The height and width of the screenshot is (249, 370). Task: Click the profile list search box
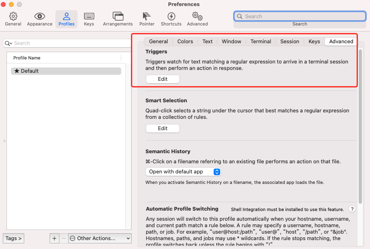coord(67,43)
